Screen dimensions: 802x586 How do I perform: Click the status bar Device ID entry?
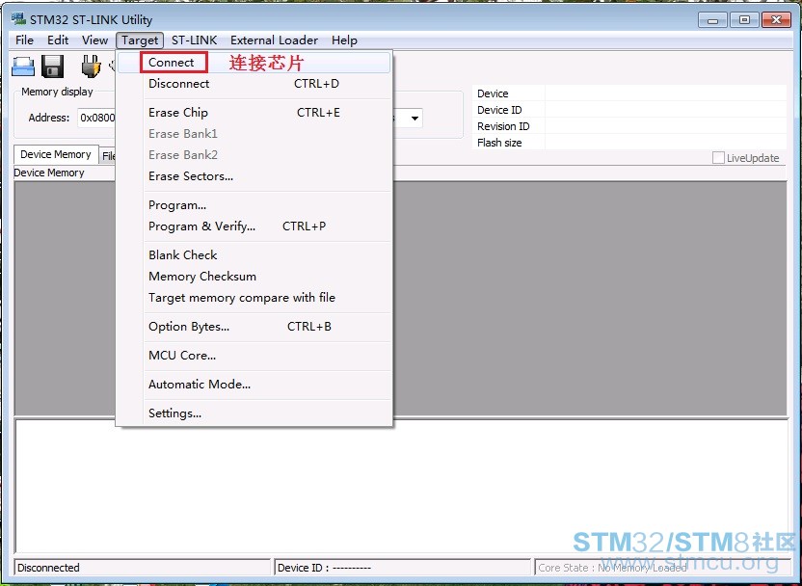click(402, 568)
